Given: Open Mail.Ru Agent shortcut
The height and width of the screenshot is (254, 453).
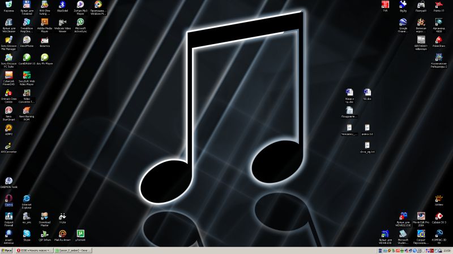Looking at the screenshot, I should pos(62,235).
